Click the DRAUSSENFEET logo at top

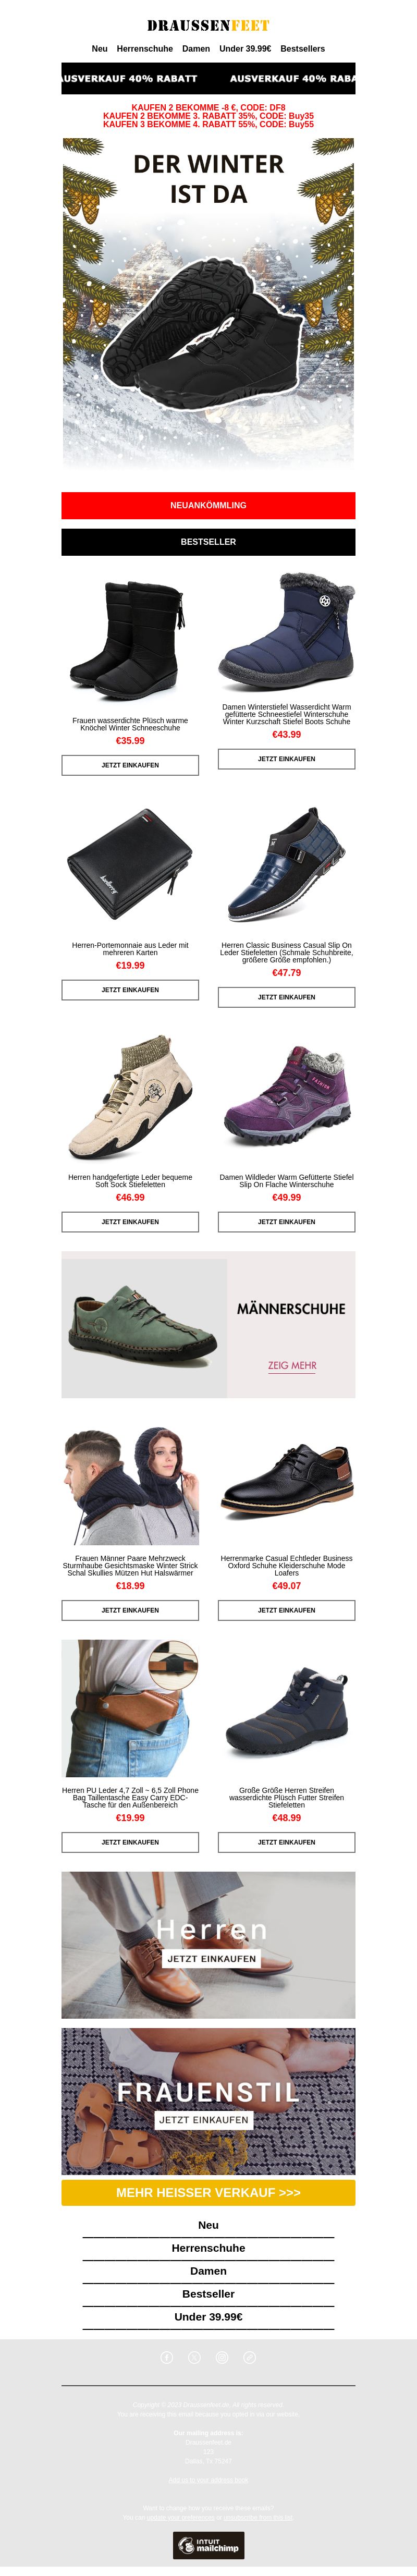[208, 25]
